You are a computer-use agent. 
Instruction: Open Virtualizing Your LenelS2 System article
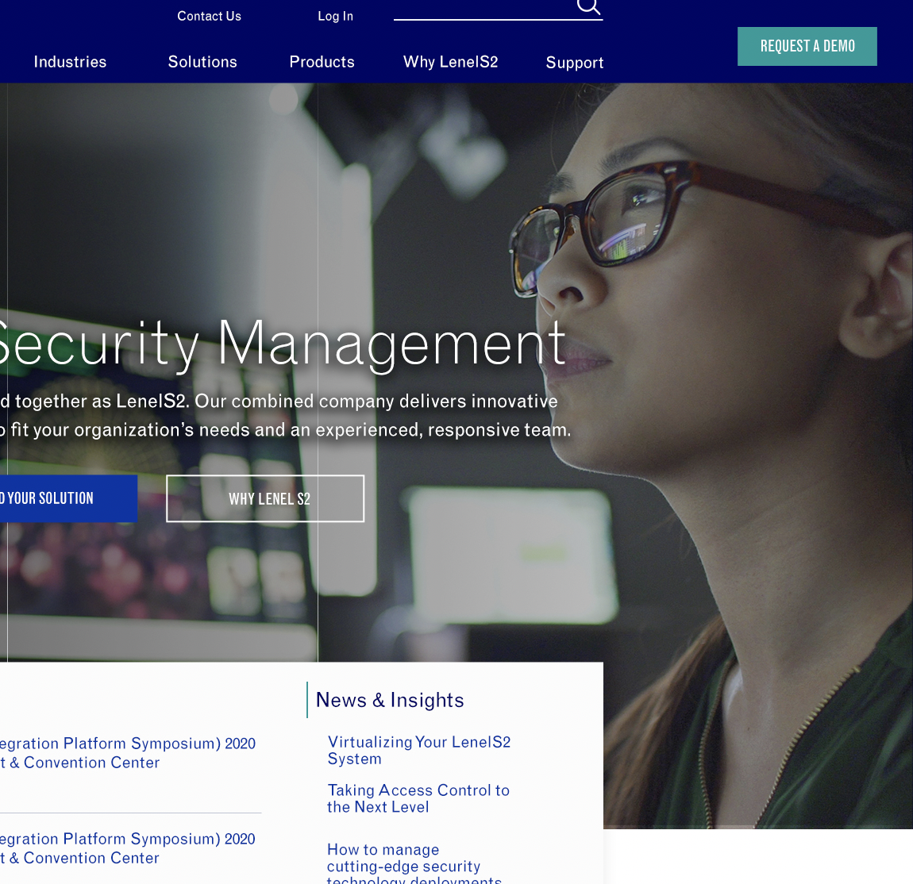[418, 750]
